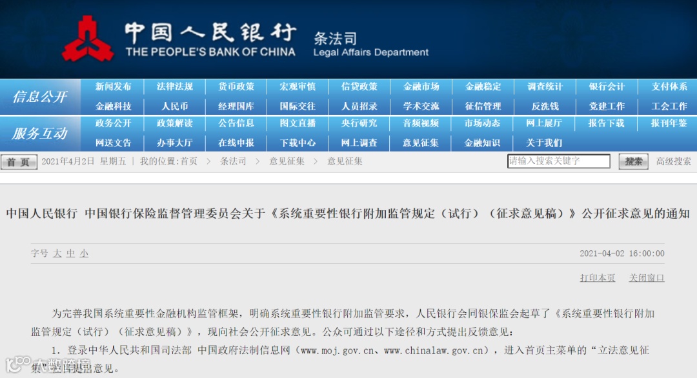Open 网送文告 navigation item
The width and height of the screenshot is (697, 378).
(x=114, y=143)
